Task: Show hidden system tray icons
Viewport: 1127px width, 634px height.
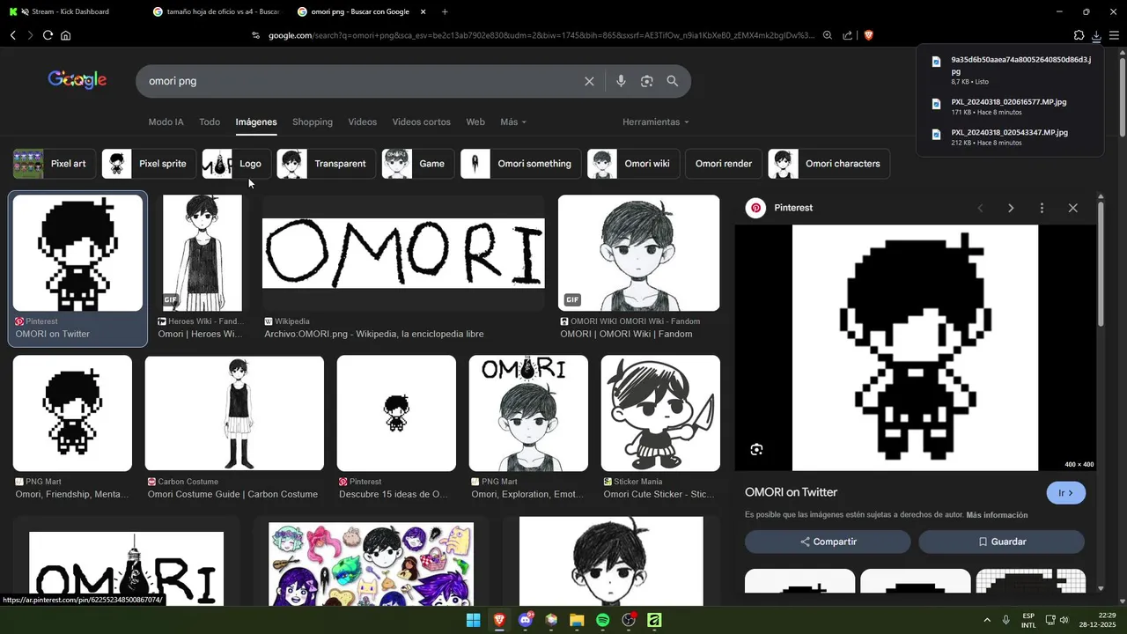Action: [986, 620]
